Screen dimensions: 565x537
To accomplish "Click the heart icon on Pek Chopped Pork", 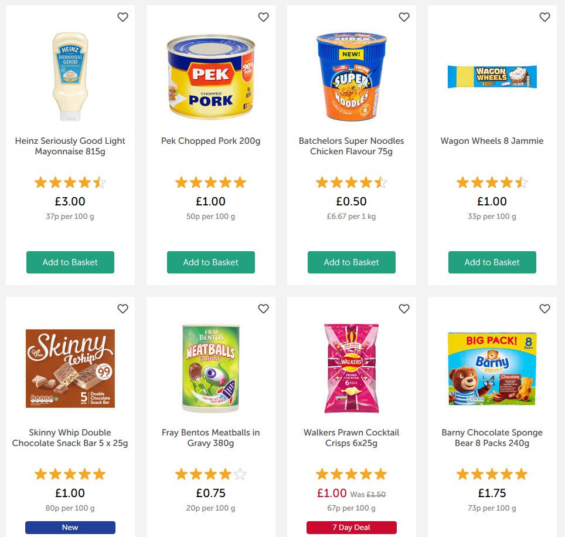I will [x=263, y=17].
